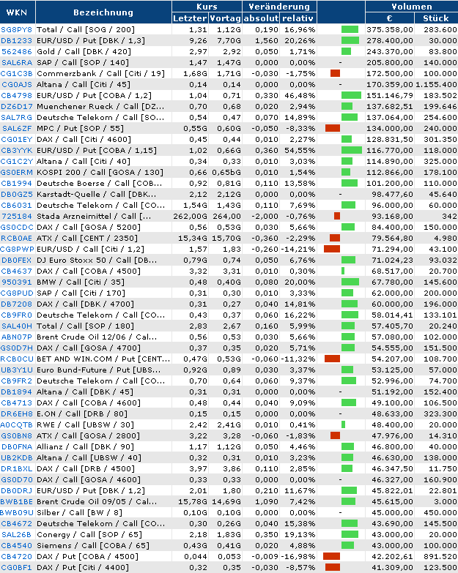Open WKN link CB4798
Viewport: 458px width, 573px height.
16,95
